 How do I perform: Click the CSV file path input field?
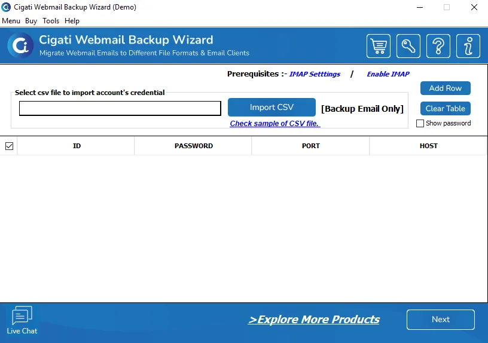point(120,108)
